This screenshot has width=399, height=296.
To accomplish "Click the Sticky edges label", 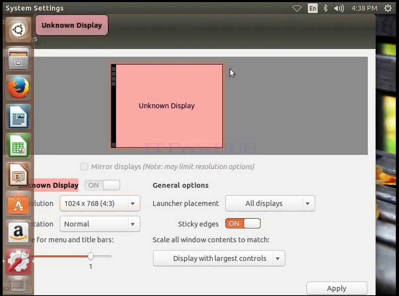I will (198, 224).
